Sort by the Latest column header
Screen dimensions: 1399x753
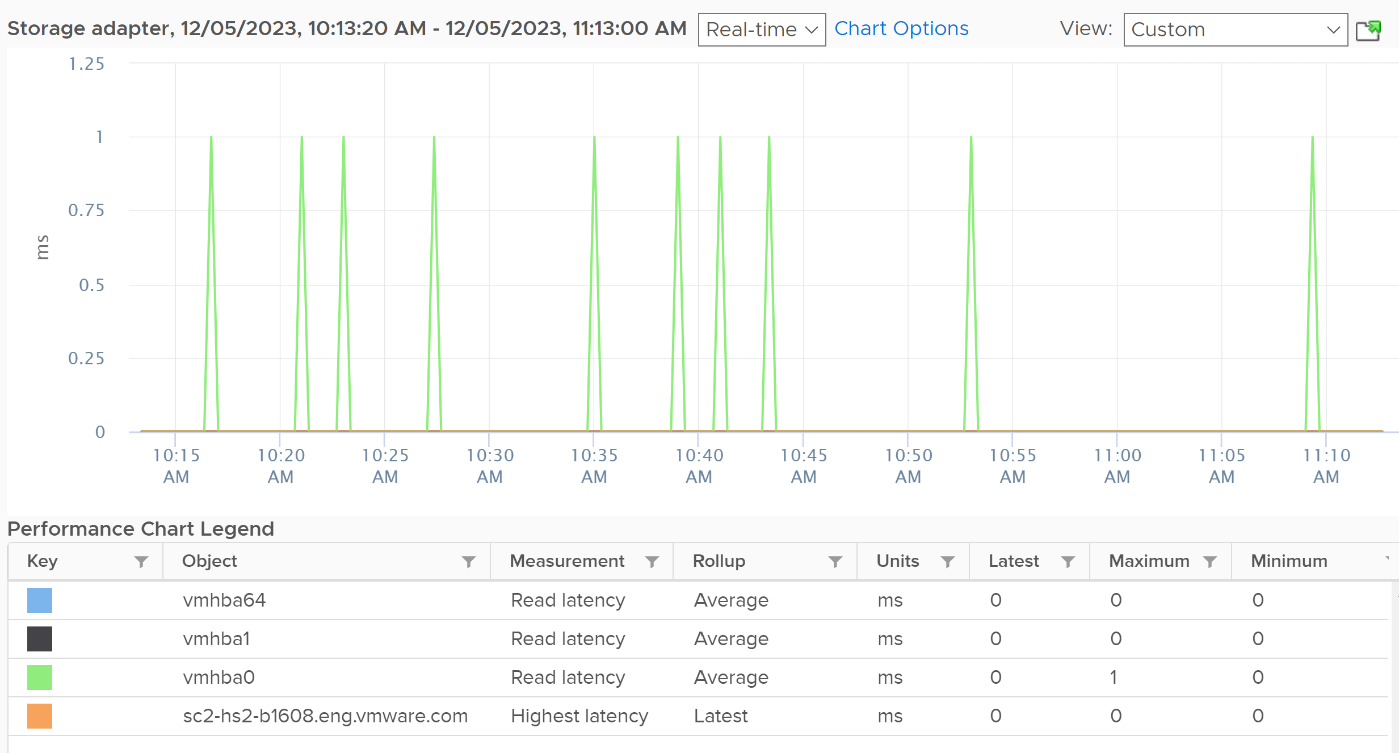[1014, 561]
